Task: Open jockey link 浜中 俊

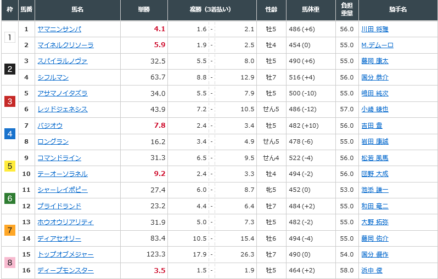Action: 372,270
